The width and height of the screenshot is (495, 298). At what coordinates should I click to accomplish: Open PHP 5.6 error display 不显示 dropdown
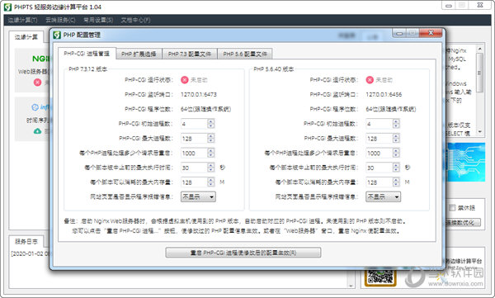[x=384, y=196]
